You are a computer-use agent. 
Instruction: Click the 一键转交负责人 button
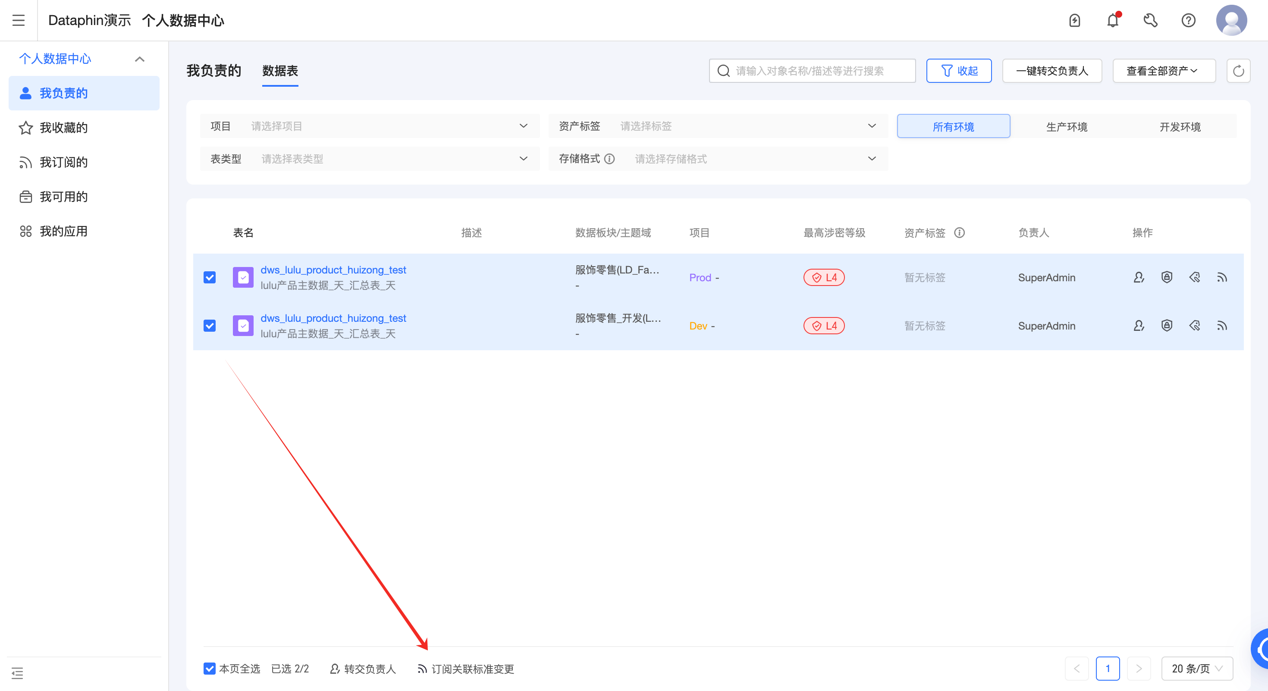click(x=1052, y=70)
